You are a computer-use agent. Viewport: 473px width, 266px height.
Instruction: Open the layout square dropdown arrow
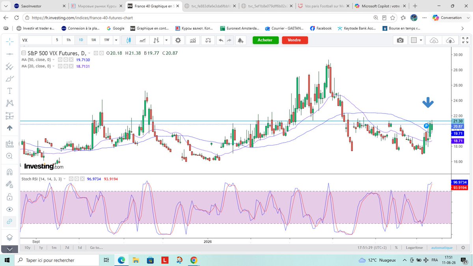pyautogui.click(x=421, y=40)
